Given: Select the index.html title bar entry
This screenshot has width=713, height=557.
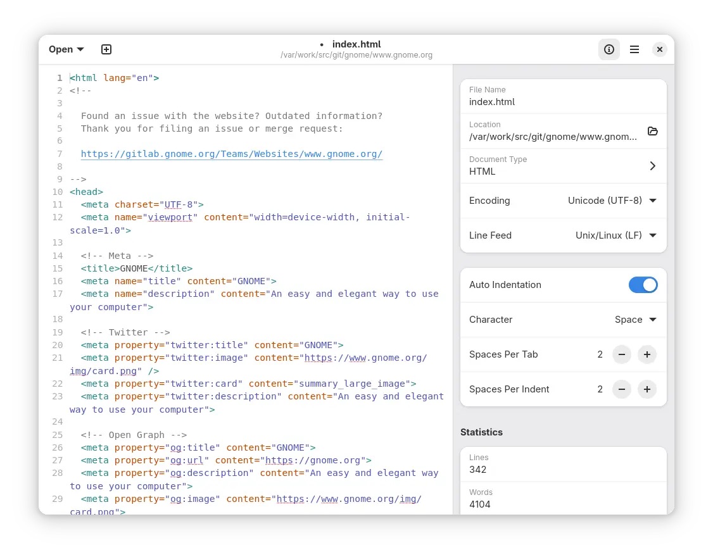Looking at the screenshot, I should click(356, 44).
